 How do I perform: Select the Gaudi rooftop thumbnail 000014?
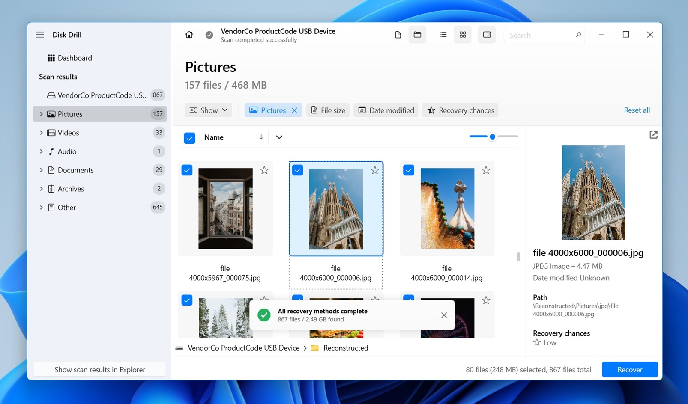tap(447, 208)
